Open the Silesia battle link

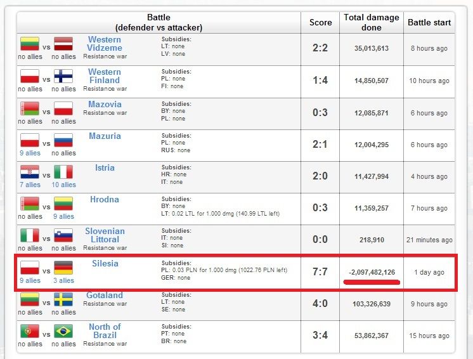click(105, 263)
